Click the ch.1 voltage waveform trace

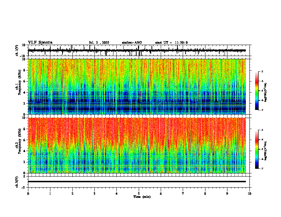click(137, 50)
